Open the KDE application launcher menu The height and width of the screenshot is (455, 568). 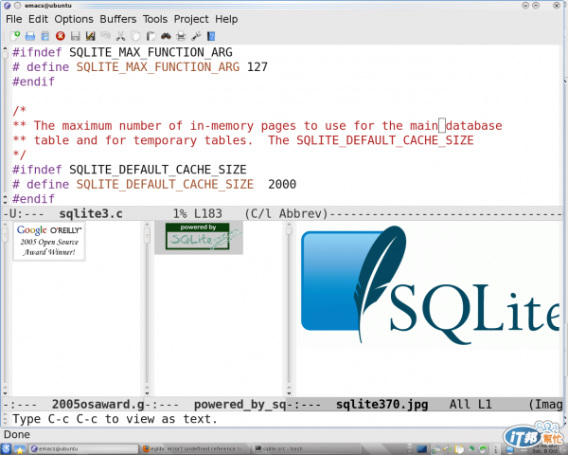[7, 448]
